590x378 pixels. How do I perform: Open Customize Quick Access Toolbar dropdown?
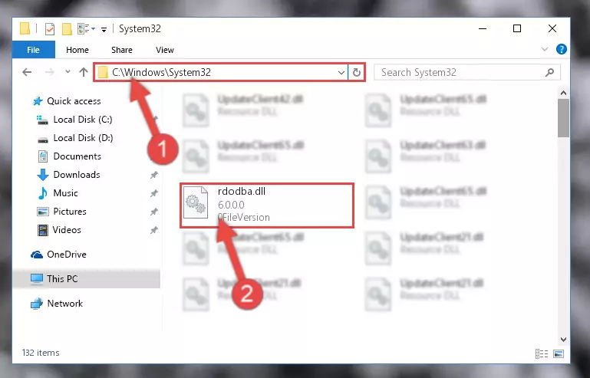[x=104, y=29]
